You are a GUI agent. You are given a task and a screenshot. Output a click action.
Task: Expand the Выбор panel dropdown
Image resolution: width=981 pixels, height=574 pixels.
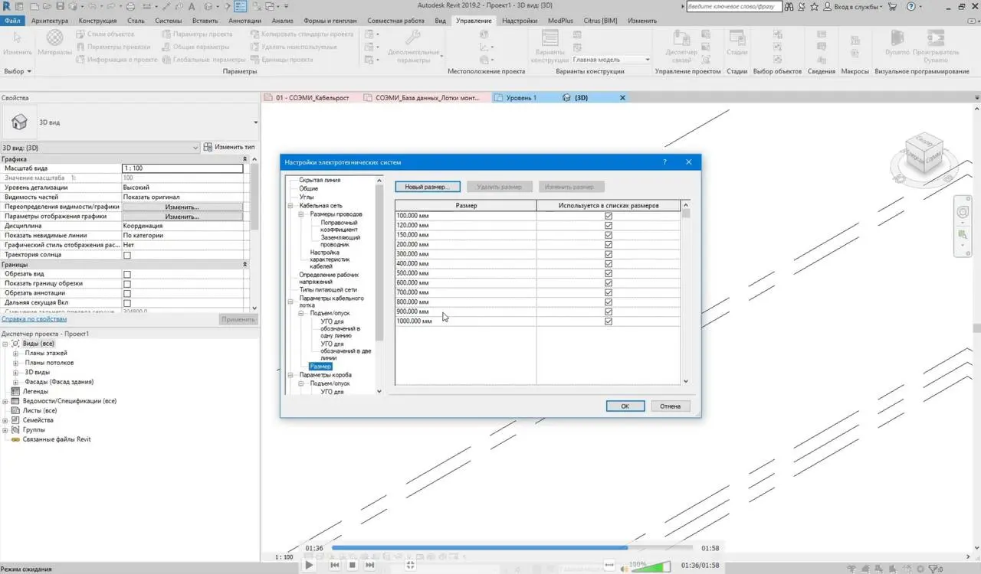[18, 71]
